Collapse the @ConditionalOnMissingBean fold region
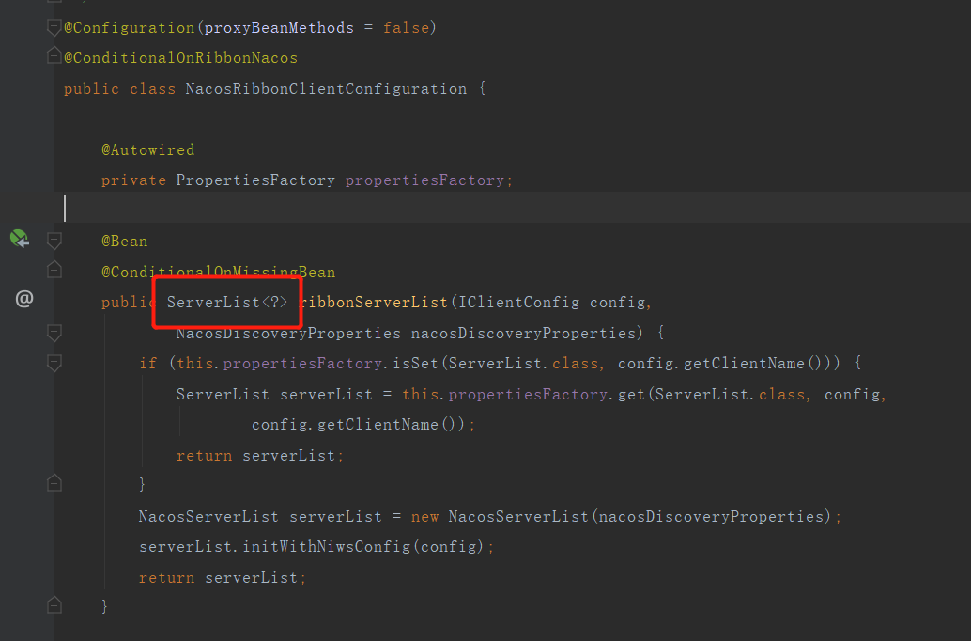The height and width of the screenshot is (641, 971). pos(54,271)
